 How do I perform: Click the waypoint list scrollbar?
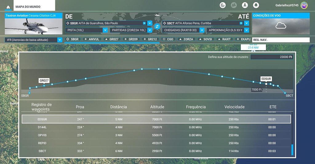(292, 150)
